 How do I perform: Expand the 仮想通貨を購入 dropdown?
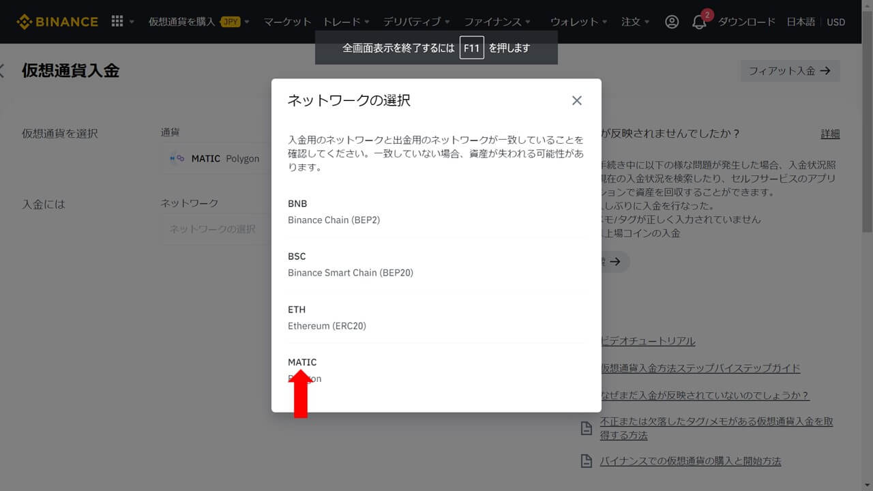pos(199,22)
